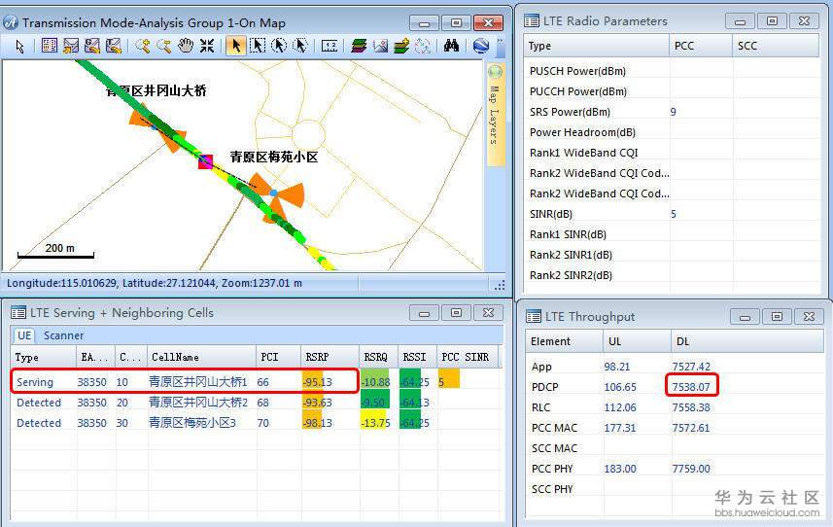
Task: Click the RSSI column header
Action: pos(417,357)
